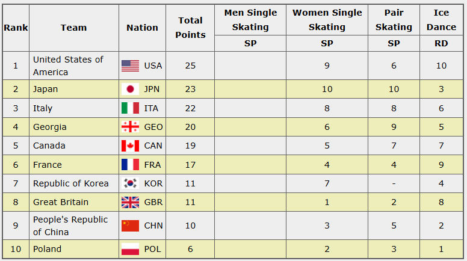
Task: Click the USA flag icon
Action: [x=130, y=66]
